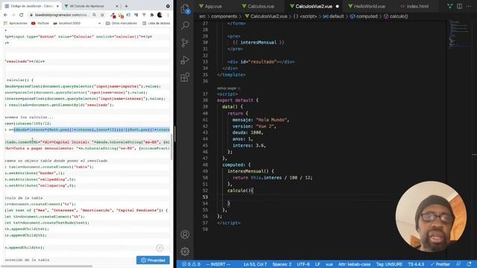Image resolution: width=477 pixels, height=268 pixels.
Task: Open the Chrome three-dot menu
Action: click(x=168, y=15)
